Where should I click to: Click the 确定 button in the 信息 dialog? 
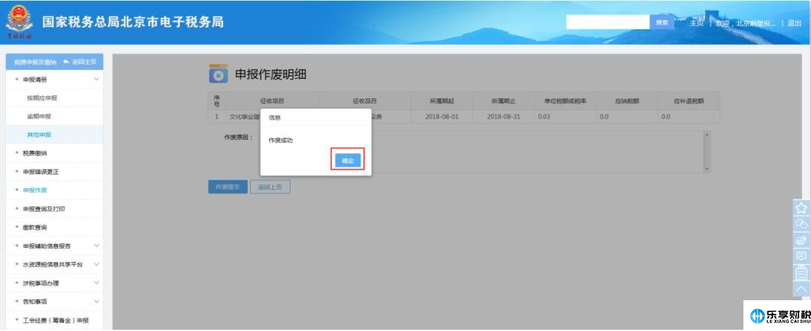point(348,161)
